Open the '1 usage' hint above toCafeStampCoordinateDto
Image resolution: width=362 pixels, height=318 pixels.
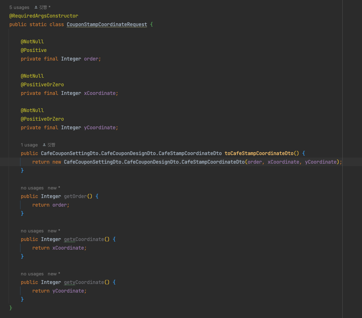(x=29, y=145)
